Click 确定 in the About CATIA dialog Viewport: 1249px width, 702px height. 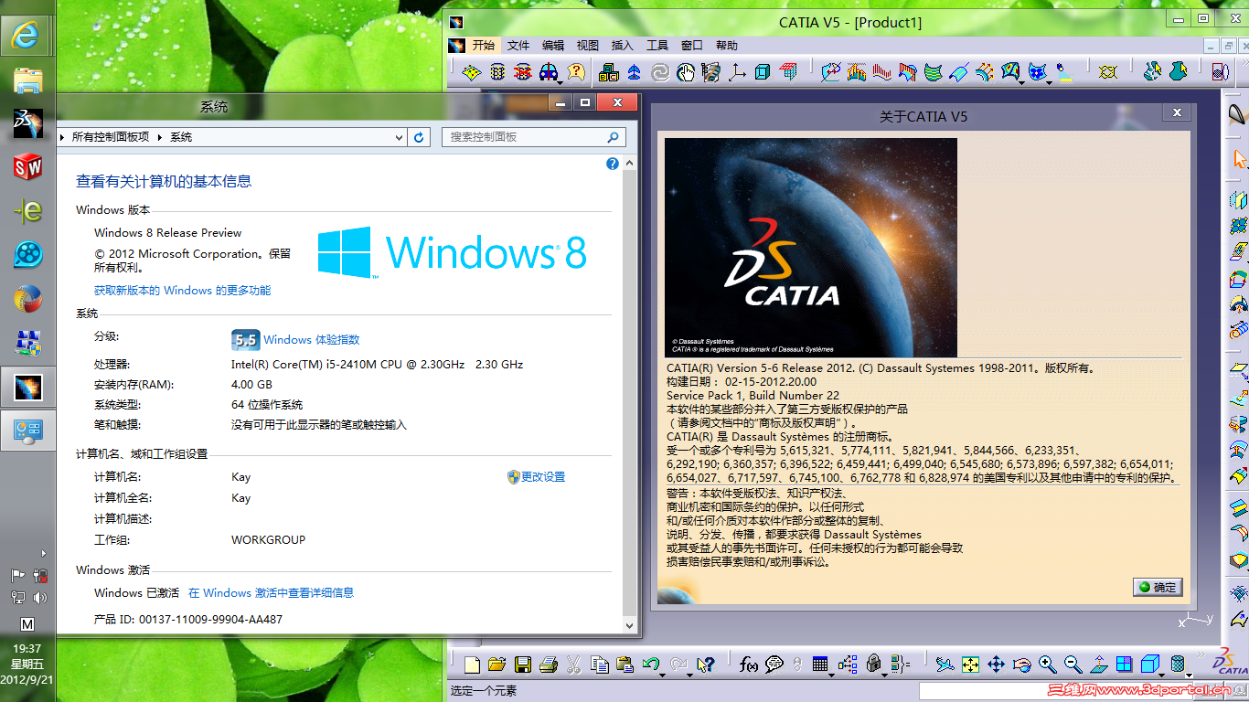click(1158, 587)
